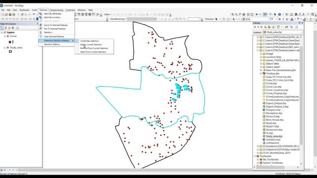The width and height of the screenshot is (317, 178).
Task: Toggle auto-hide pin on Catalog window
Action: 300,23
